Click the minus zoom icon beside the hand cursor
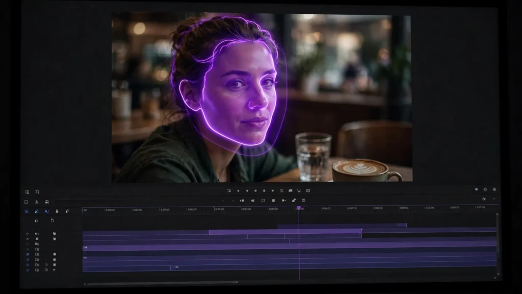This screenshot has height=294, width=522. pyautogui.click(x=494, y=199)
